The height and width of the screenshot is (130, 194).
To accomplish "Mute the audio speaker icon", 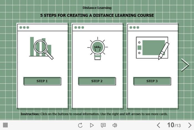I will (x=114, y=125).
